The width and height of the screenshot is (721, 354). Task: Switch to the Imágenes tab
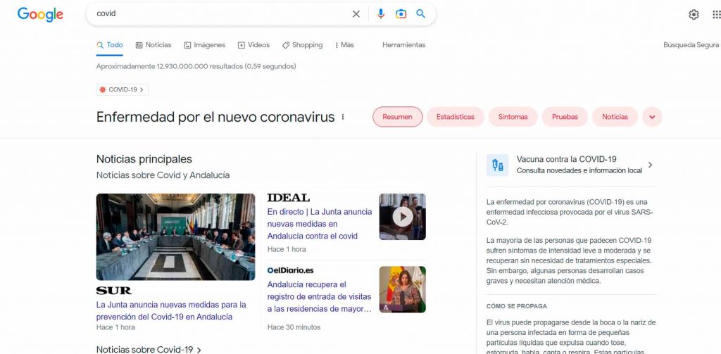205,45
